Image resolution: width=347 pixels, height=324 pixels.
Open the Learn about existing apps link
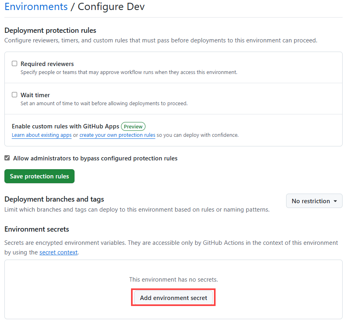pos(42,135)
